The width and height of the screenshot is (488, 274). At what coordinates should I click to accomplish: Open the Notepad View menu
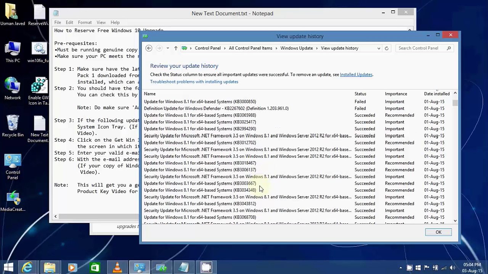point(101,22)
